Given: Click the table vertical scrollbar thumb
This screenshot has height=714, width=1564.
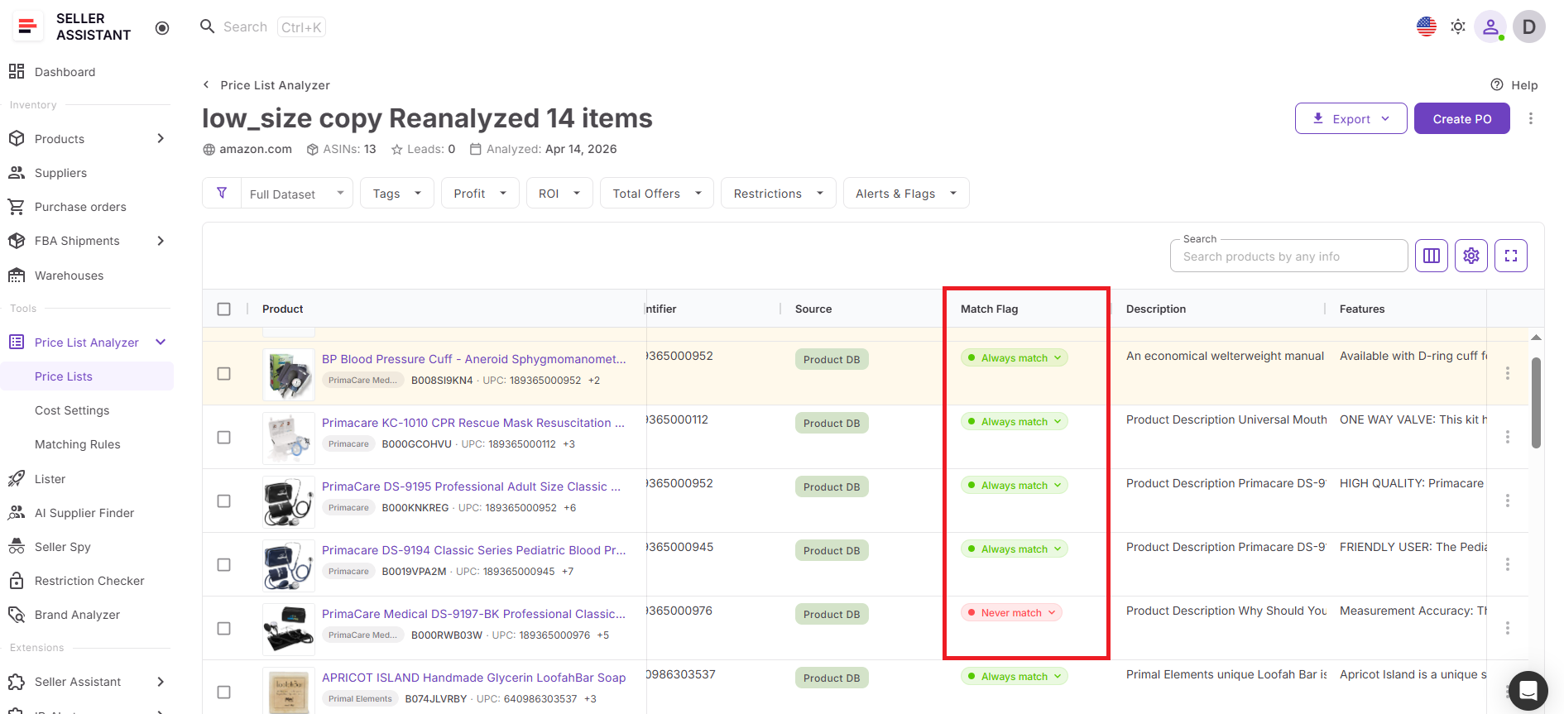Looking at the screenshot, I should pos(1536,403).
